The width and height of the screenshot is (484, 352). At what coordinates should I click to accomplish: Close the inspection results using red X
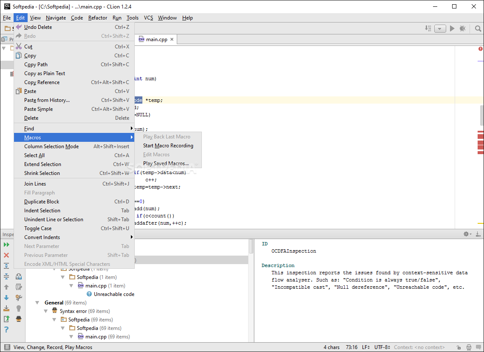[x=6, y=255]
